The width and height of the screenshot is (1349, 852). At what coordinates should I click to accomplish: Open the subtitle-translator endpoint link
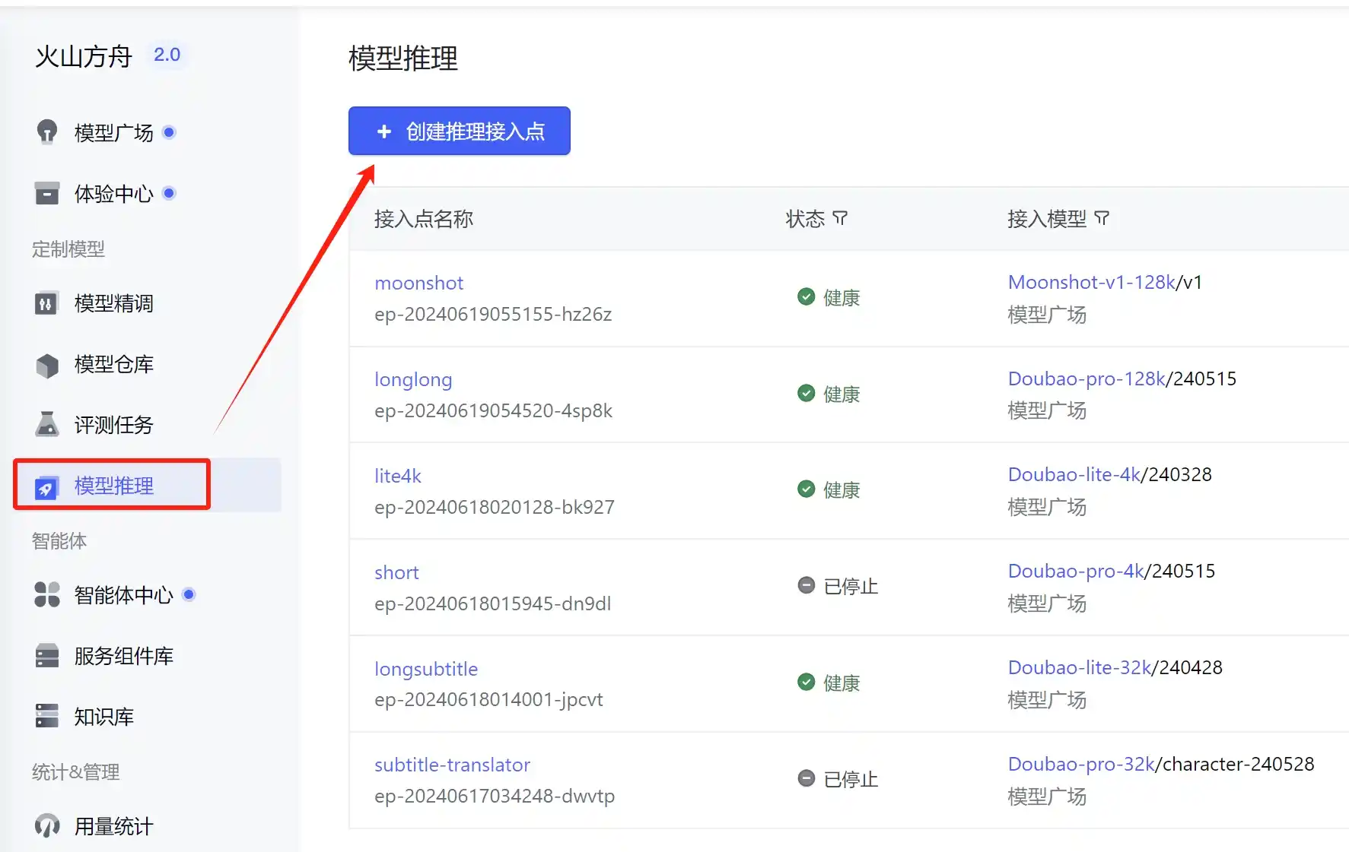point(452,765)
